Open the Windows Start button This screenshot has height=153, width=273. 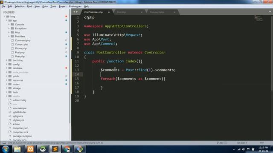click(x=6, y=149)
